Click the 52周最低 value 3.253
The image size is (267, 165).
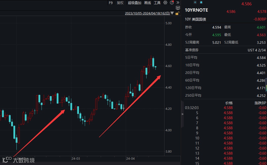[261, 43]
